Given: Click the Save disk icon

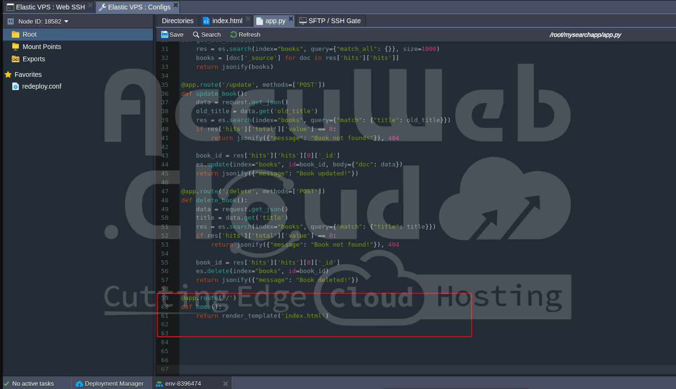Looking at the screenshot, I should 164,34.
